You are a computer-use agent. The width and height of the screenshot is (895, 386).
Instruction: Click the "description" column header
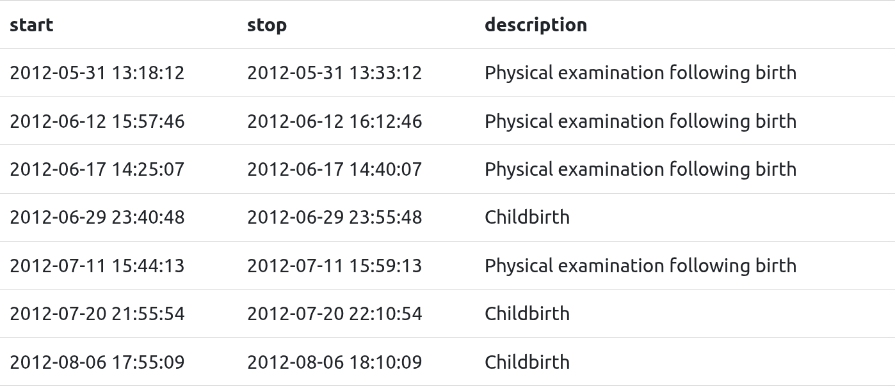pyautogui.click(x=535, y=25)
